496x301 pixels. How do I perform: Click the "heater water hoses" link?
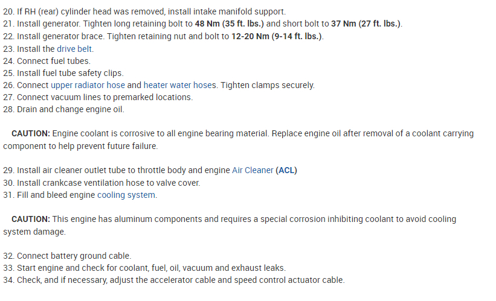coord(179,85)
